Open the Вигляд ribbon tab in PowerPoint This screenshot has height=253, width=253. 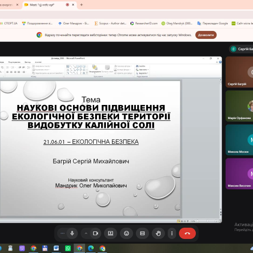[x=28, y=62]
